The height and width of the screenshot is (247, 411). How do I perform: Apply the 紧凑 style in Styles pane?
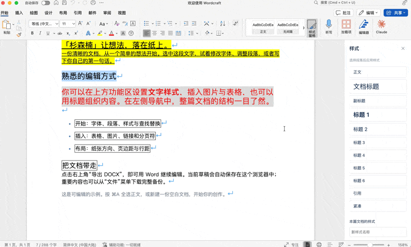point(378,206)
